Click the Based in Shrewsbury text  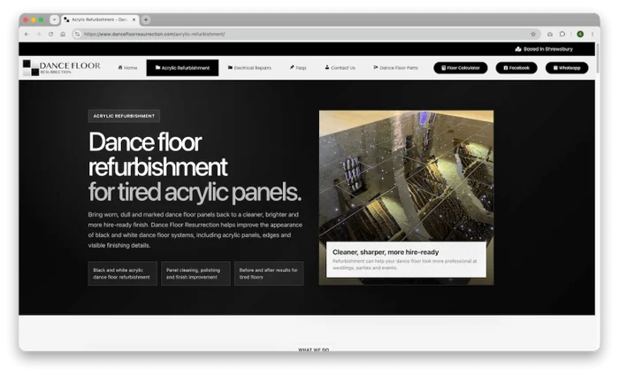click(x=548, y=50)
